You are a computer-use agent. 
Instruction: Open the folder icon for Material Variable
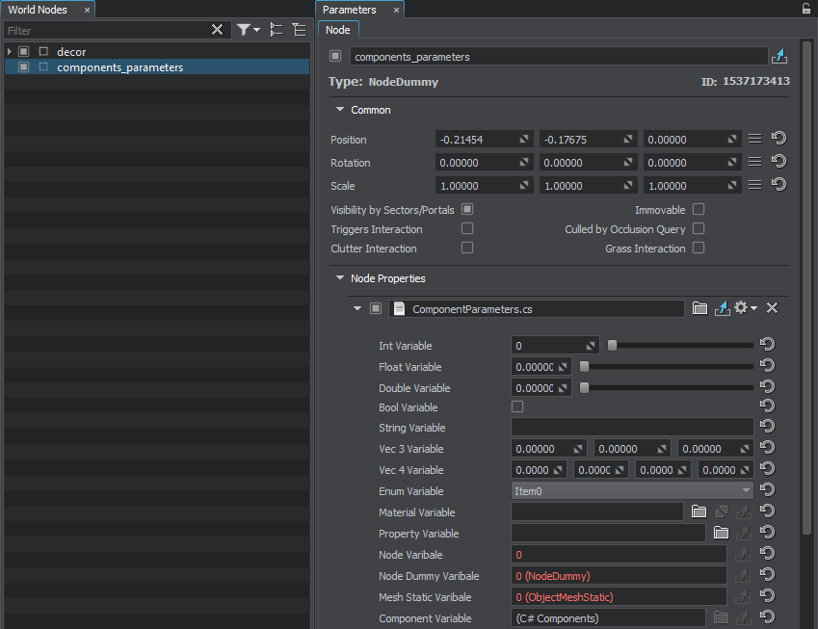coord(699,512)
